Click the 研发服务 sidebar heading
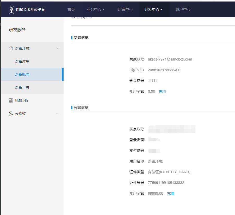235x215 pixels. tap(17, 29)
